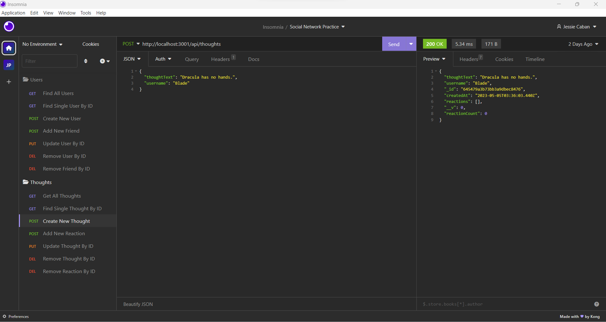Click the Filter requests input field
Viewport: 606px width, 322px height.
pos(50,61)
